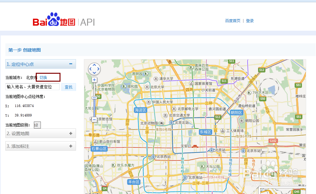The height and width of the screenshot is (194, 316).
Task: Click the G102 highway badge
Action: 273,141
